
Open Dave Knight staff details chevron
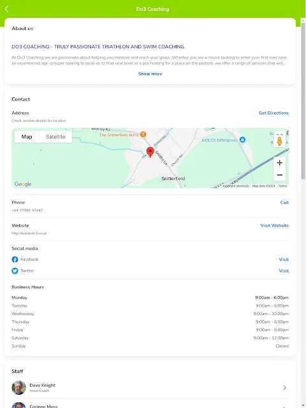284,388
